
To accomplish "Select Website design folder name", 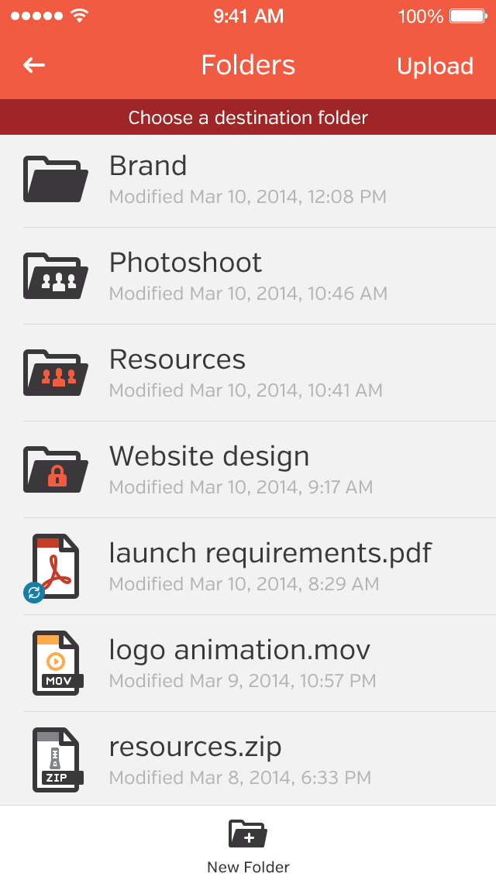I will [209, 456].
